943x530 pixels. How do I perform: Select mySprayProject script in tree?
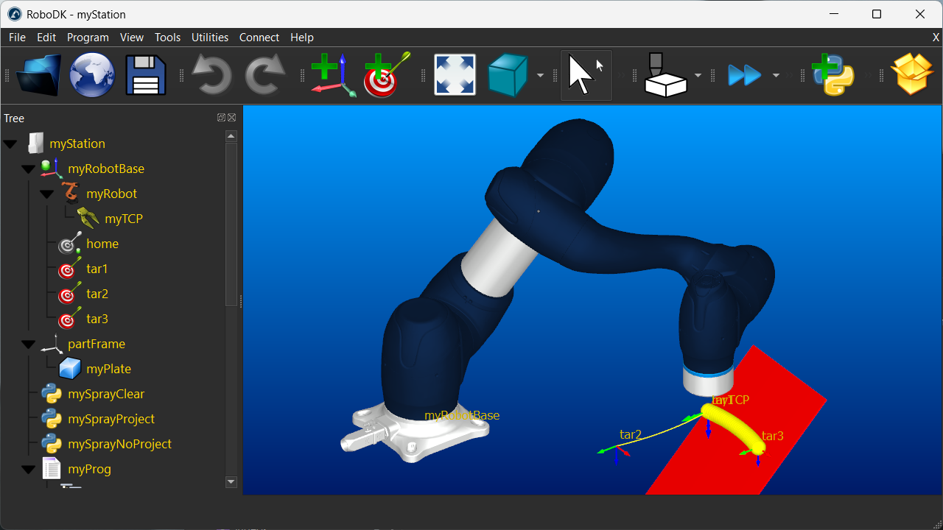111,419
